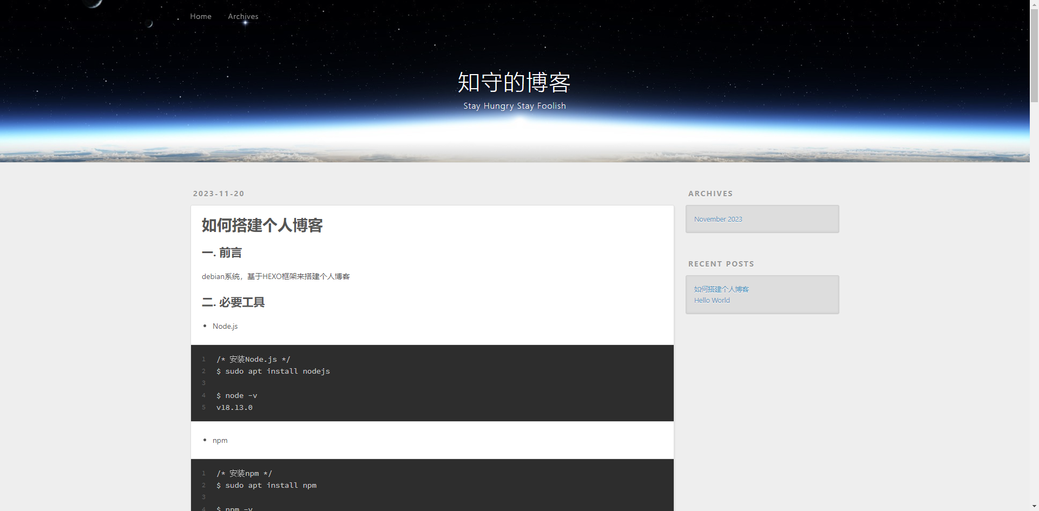The width and height of the screenshot is (1039, 511).
Task: Click the ARCHIVES sidebar heading
Action: tap(711, 194)
